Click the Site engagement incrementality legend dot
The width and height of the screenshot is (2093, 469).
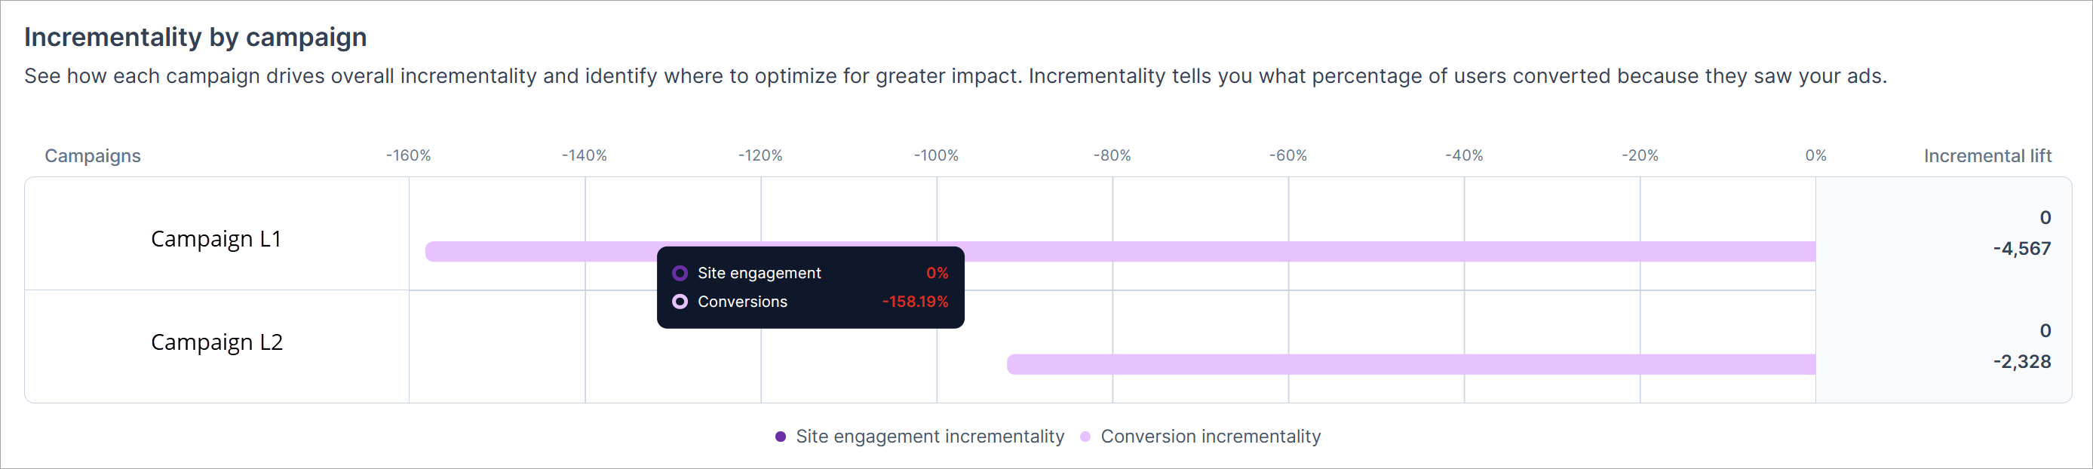coord(780,437)
